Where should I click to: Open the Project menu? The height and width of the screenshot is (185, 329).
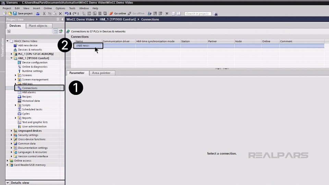(x=7, y=8)
